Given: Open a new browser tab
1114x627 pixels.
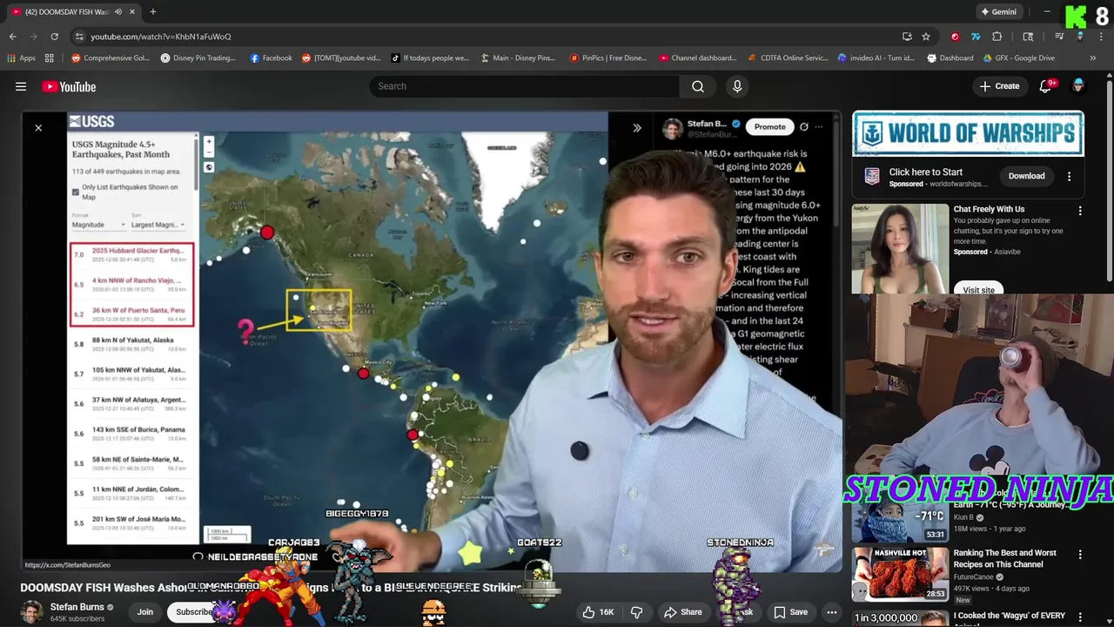Looking at the screenshot, I should pos(152,12).
